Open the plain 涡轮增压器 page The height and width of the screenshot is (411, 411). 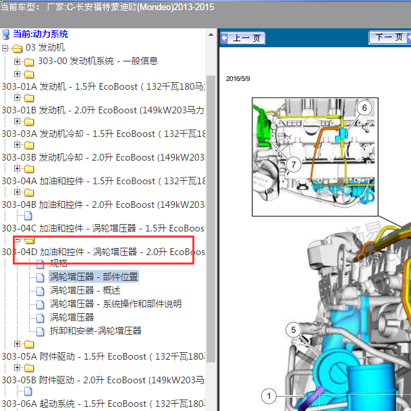click(x=72, y=317)
